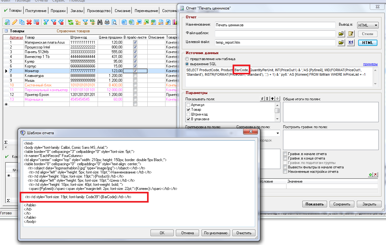The height and width of the screenshot is (245, 386).
Task: Click the green refresh arrows icon
Action: [70, 22]
